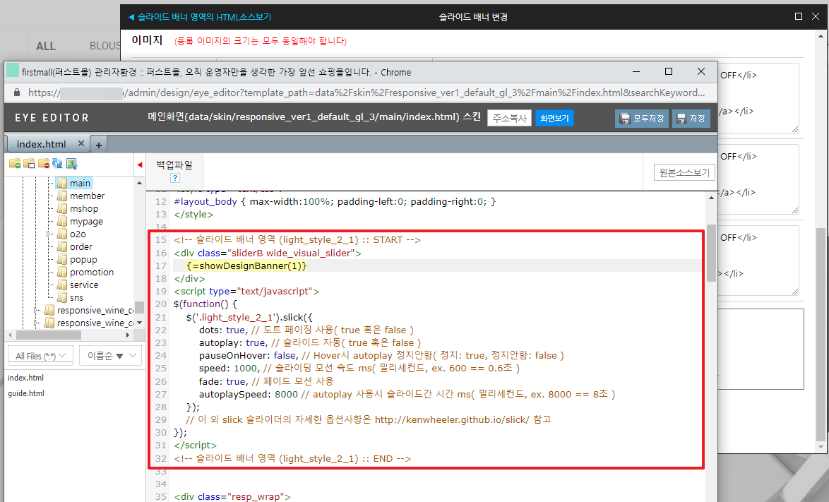Viewport: 829px width, 502px height.
Task: Click the code editor vertical scrollbar thumb
Action: point(711,253)
